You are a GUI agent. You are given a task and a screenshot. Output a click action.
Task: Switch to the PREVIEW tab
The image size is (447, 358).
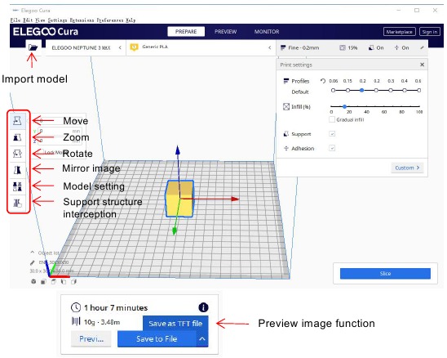[225, 31]
